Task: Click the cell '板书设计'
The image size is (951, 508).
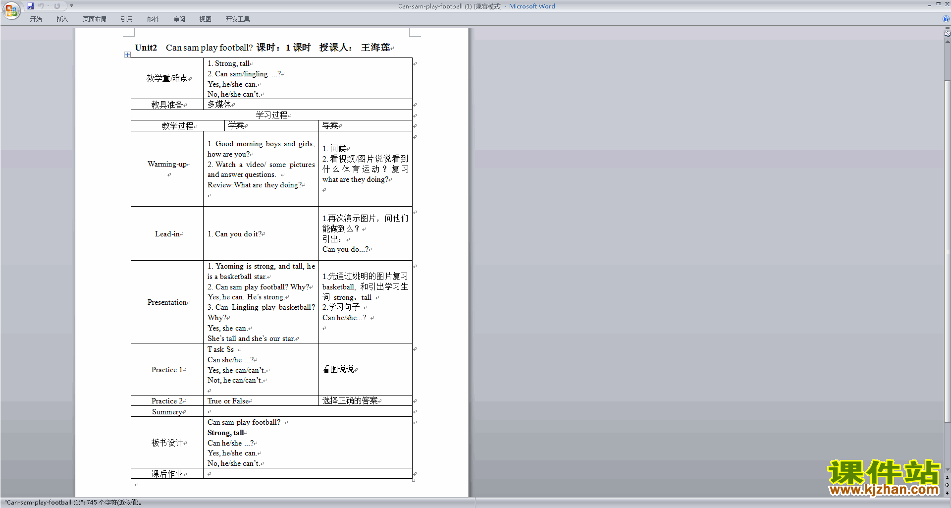Action: (167, 443)
